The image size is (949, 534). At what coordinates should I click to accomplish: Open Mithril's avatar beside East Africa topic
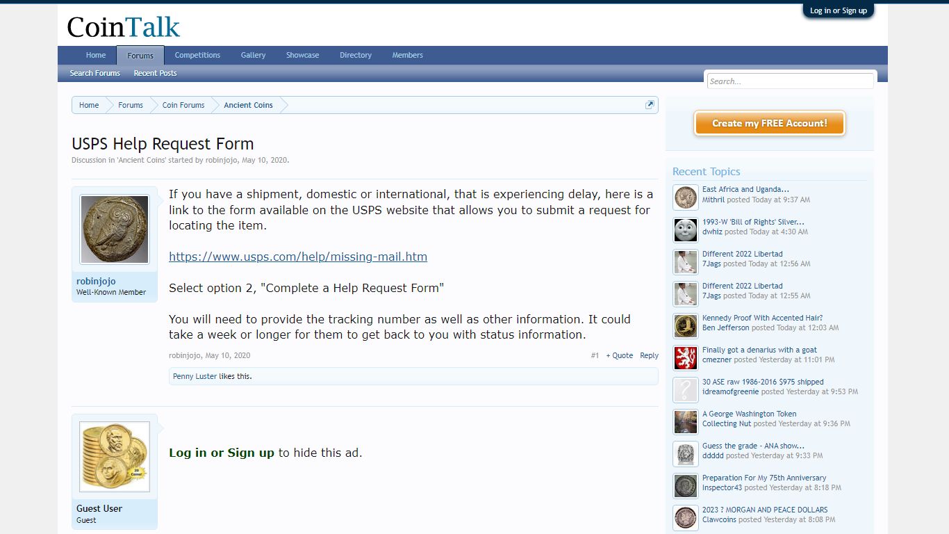tap(686, 197)
